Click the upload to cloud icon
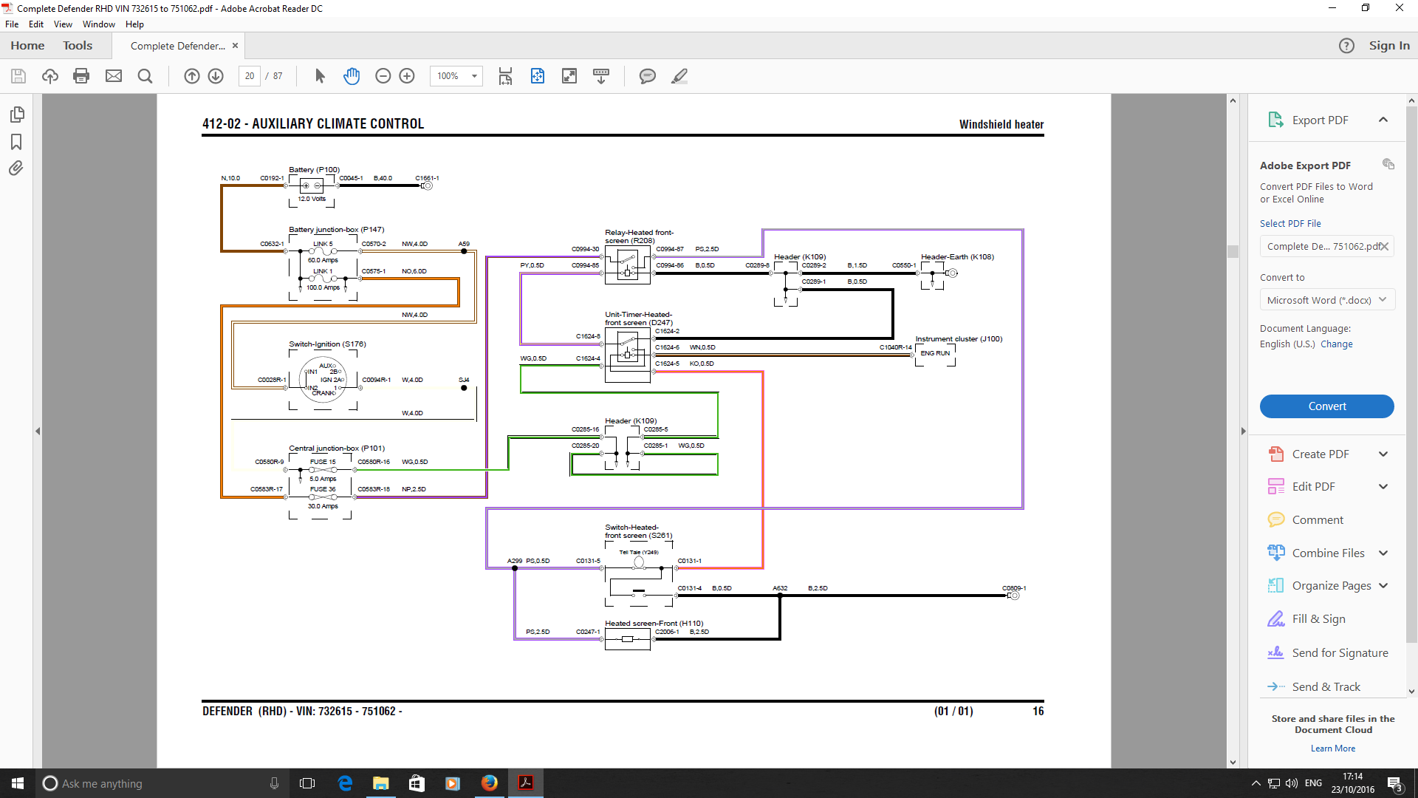The width and height of the screenshot is (1418, 798). (50, 76)
